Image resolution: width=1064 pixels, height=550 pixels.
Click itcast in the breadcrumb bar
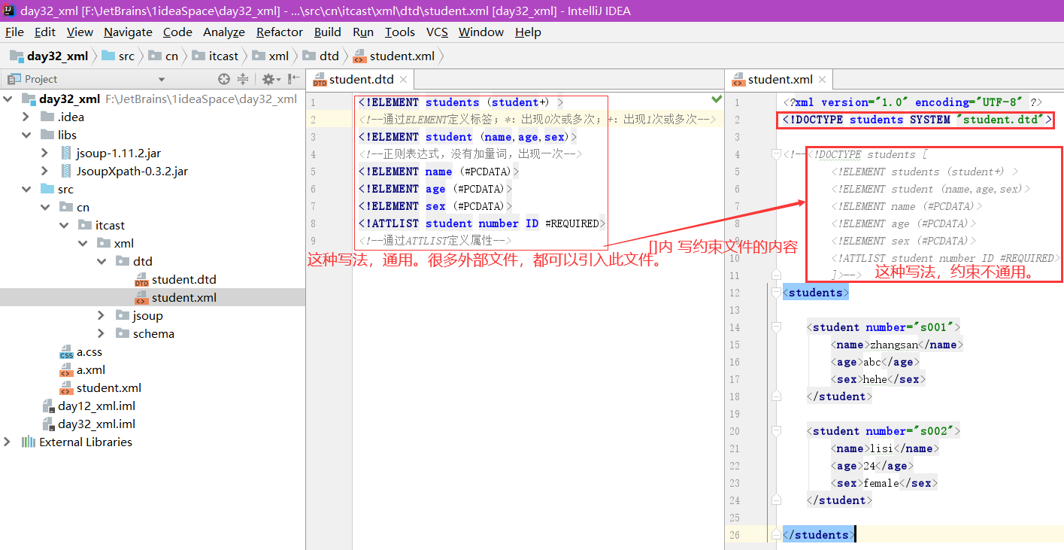[215, 56]
